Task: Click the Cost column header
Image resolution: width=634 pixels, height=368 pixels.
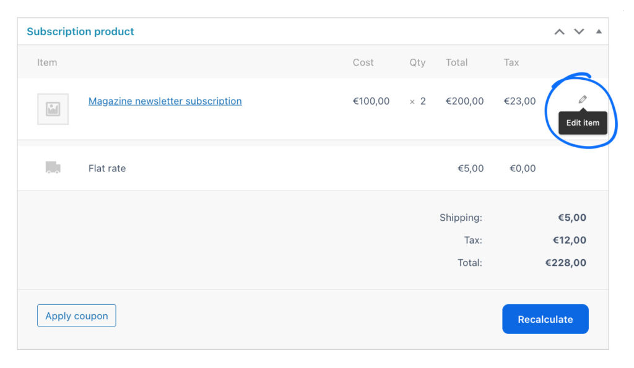Action: [x=363, y=62]
